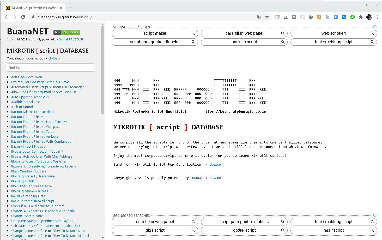Screen dimensions: 382x240
Task: Click the green thumbs-up extension icon
Action: pyautogui.click(x=353, y=17)
